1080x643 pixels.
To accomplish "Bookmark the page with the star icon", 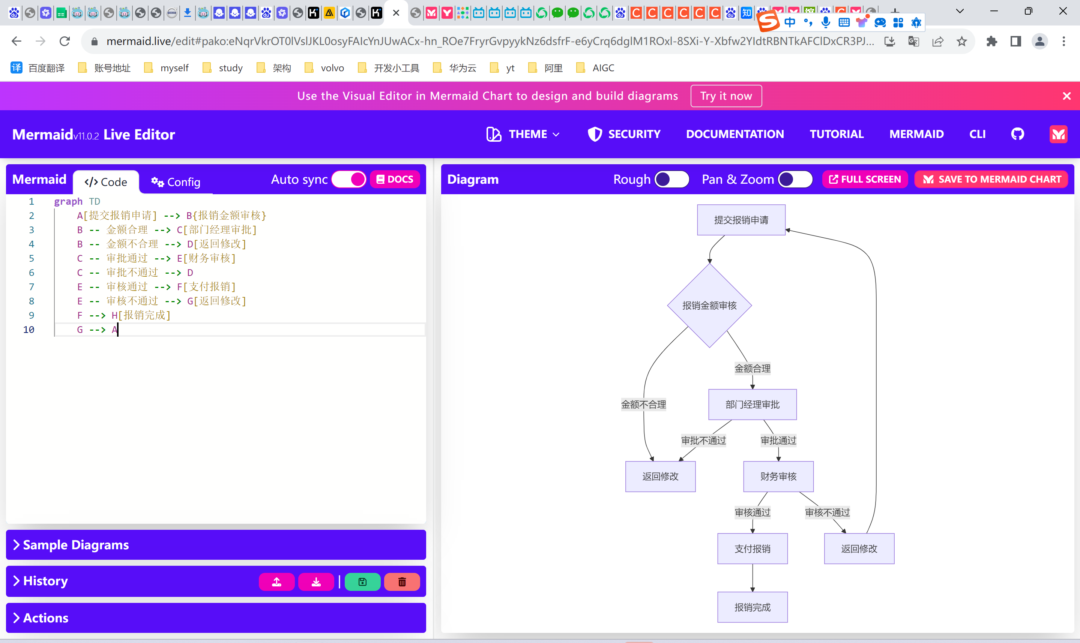I will pyautogui.click(x=962, y=41).
